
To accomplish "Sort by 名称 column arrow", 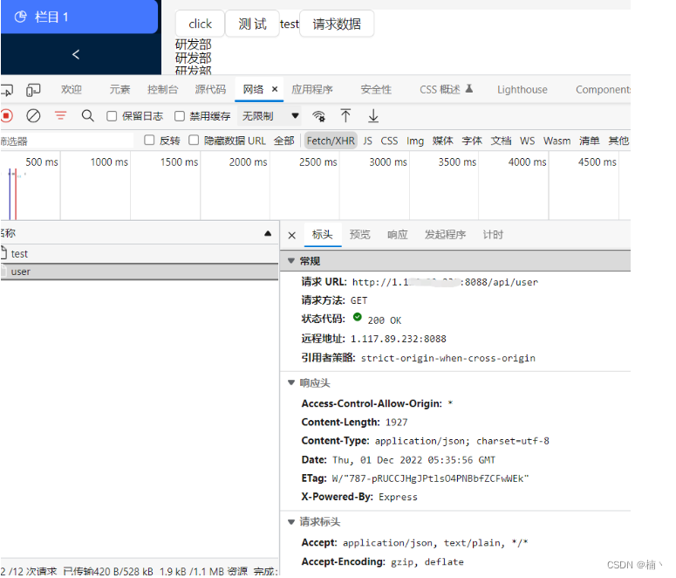I will pos(268,233).
